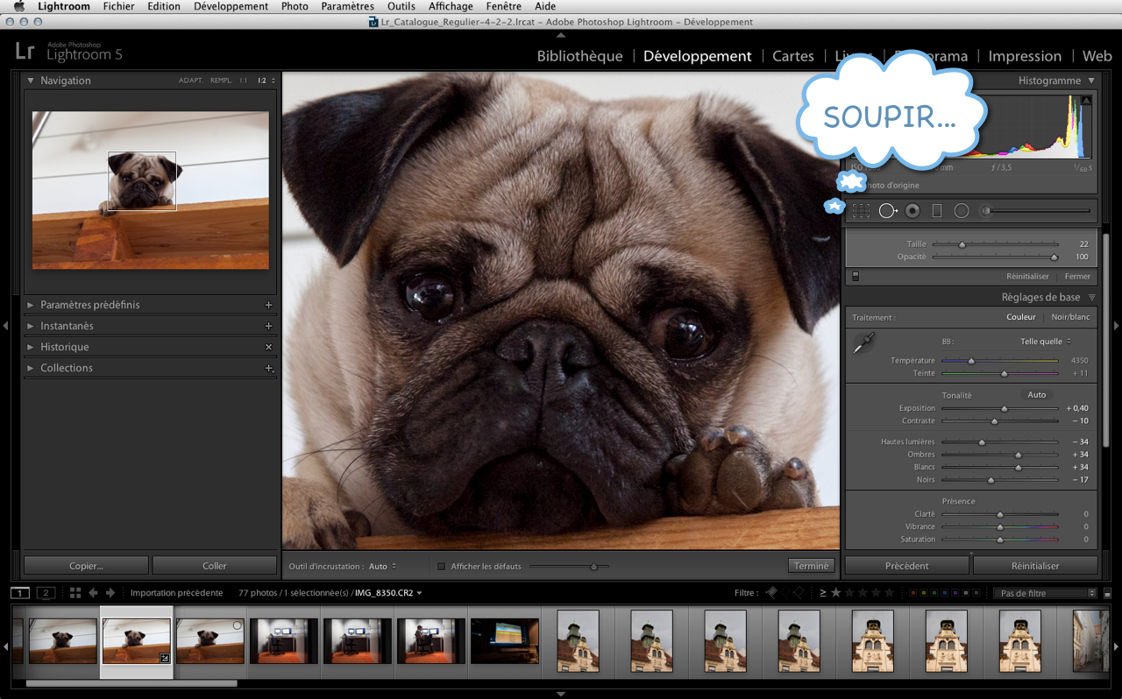Add a new collection with plus icon
This screenshot has width=1122, height=699.
(269, 368)
